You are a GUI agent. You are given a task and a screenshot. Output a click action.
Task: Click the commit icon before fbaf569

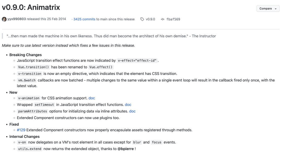163,19
